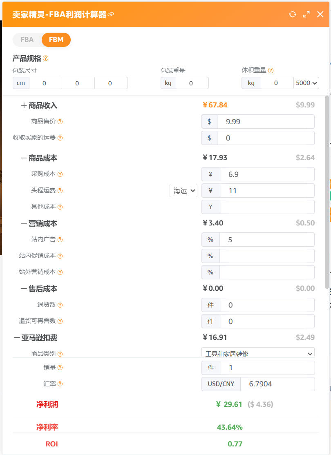The height and width of the screenshot is (455, 331).
Task: Open help icon next to 采购成本
Action: click(x=60, y=174)
